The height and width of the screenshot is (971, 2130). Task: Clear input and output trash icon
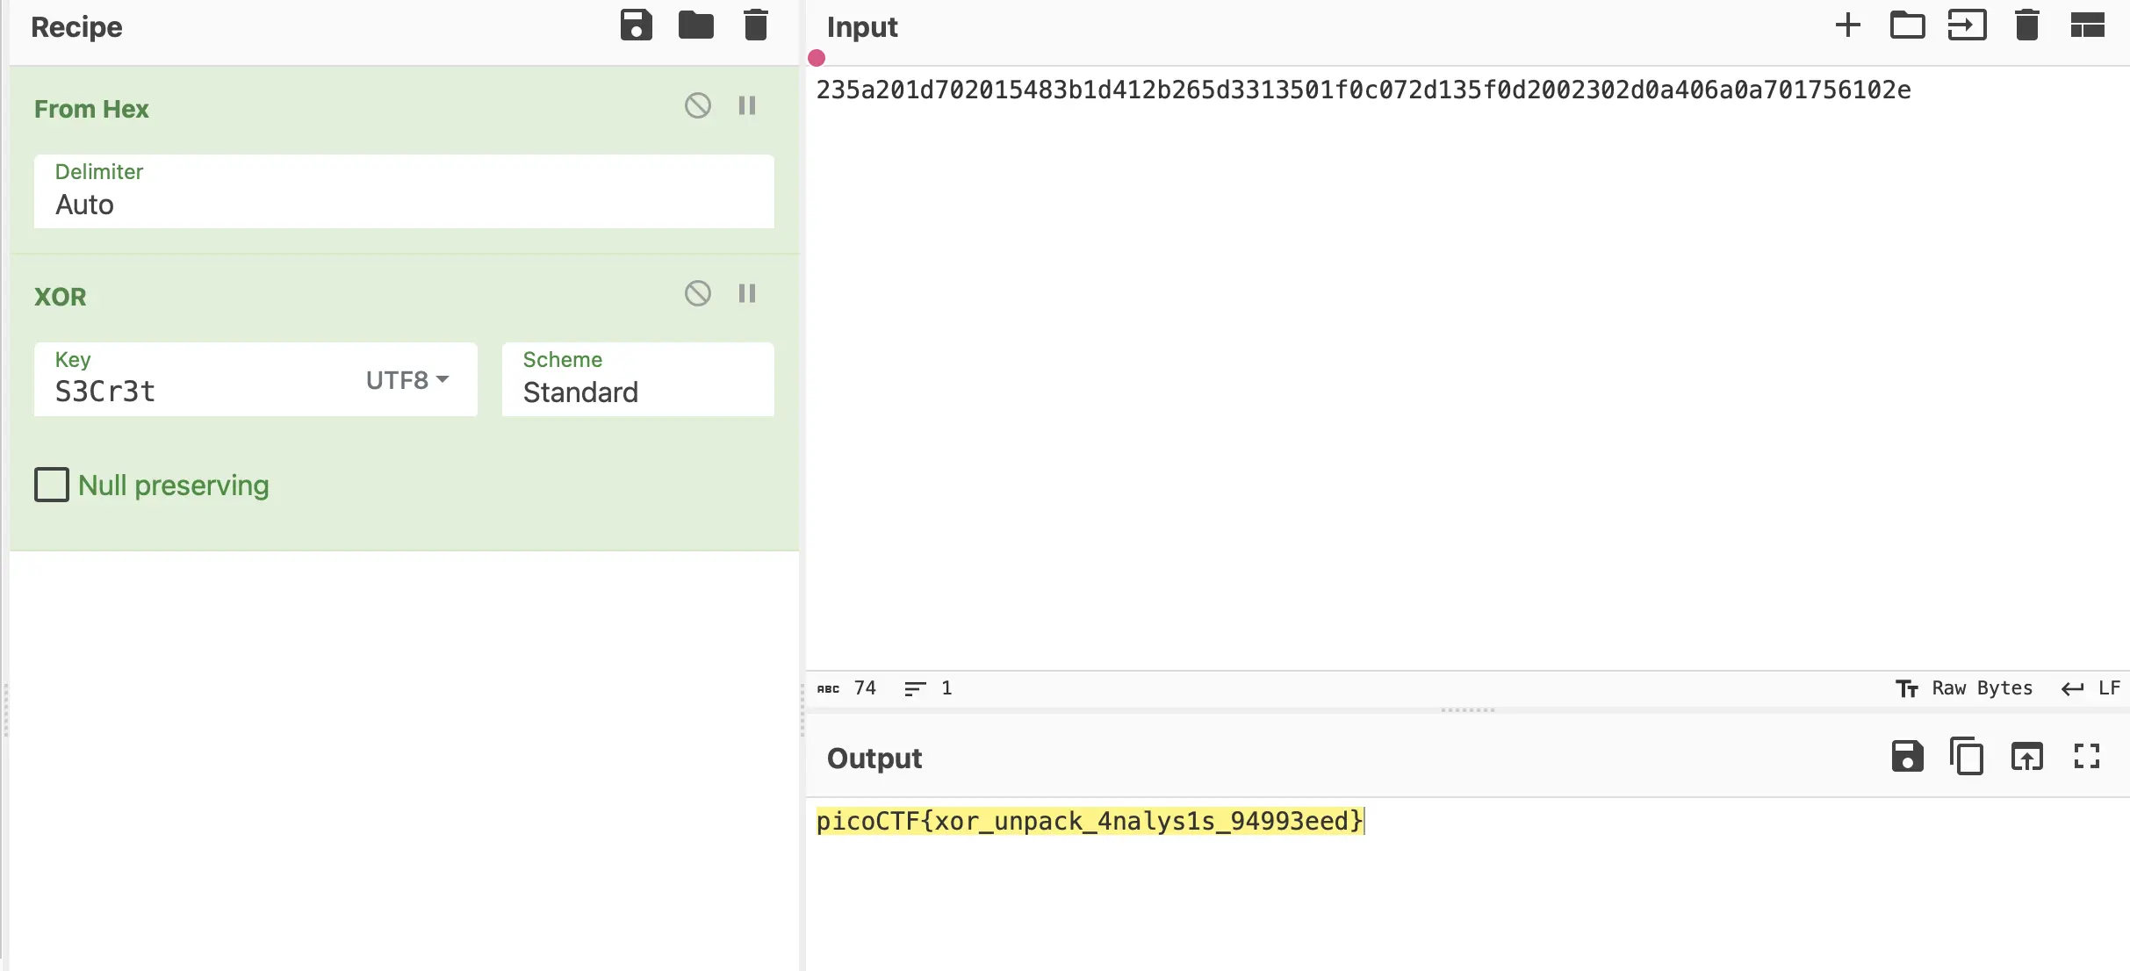pos(2026,25)
